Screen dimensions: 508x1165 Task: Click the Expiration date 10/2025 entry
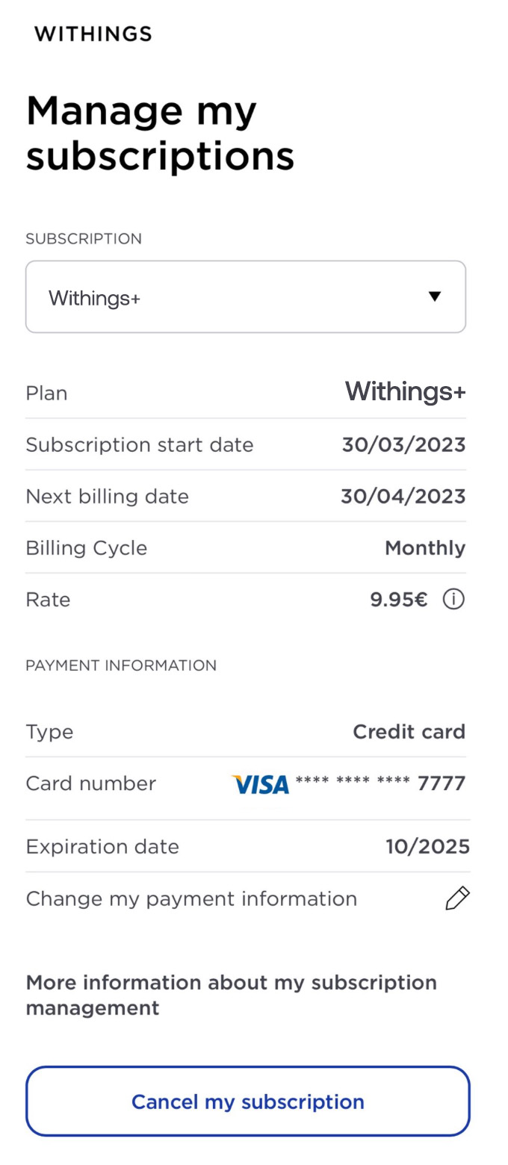(427, 846)
